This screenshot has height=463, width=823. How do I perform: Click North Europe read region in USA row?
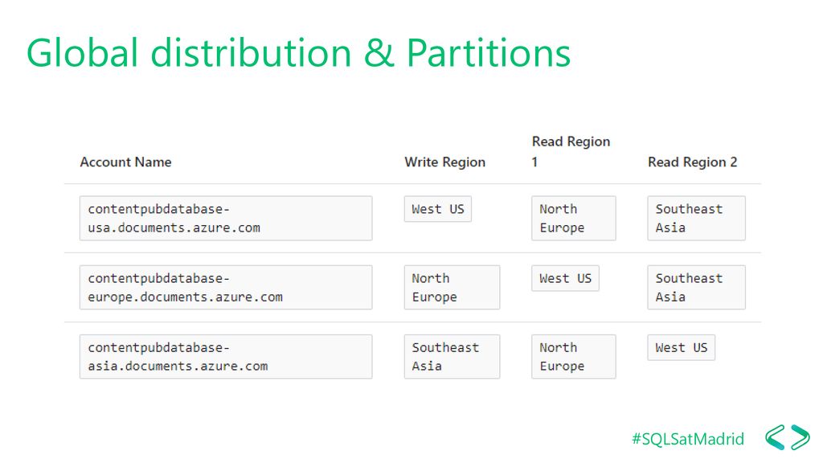(574, 219)
